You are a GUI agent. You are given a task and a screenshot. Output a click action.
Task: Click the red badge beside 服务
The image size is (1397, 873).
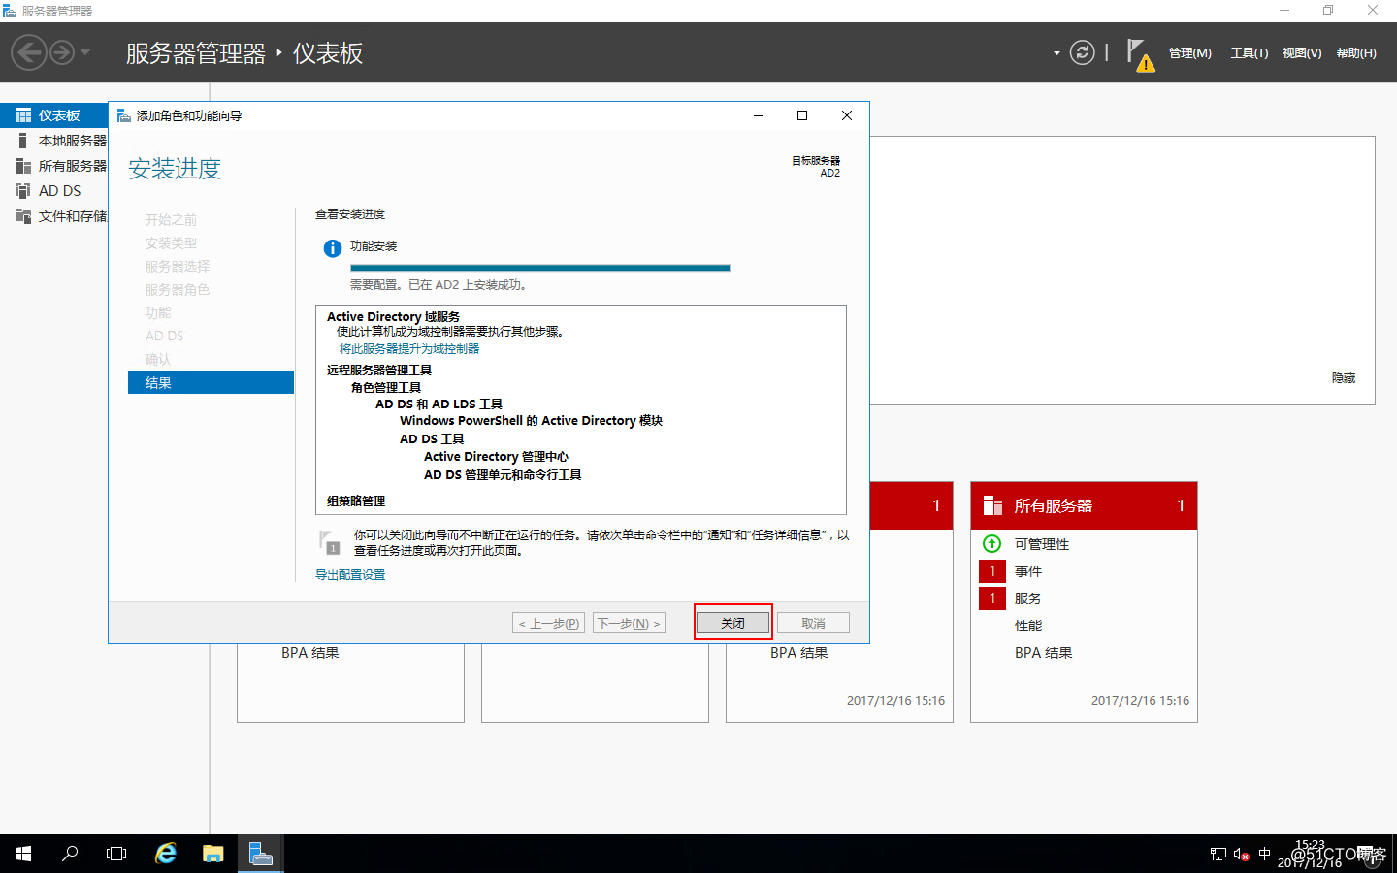pos(992,598)
